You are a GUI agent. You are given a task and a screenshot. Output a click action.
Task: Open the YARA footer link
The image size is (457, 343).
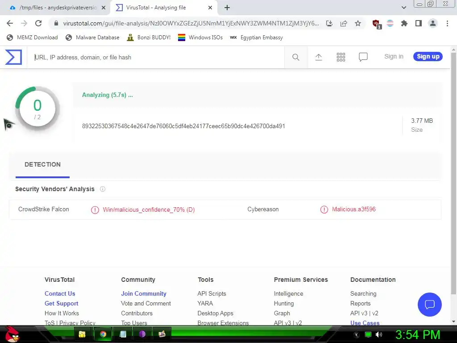(x=205, y=304)
